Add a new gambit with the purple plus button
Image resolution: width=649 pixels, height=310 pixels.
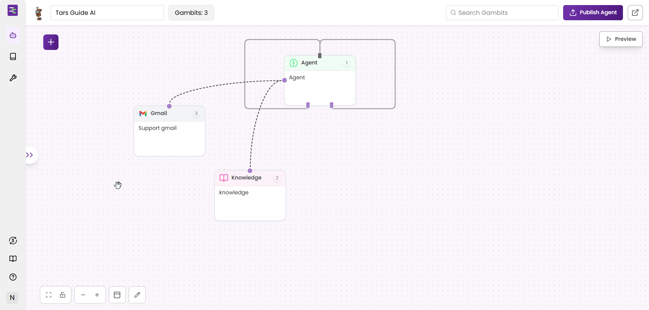point(51,42)
